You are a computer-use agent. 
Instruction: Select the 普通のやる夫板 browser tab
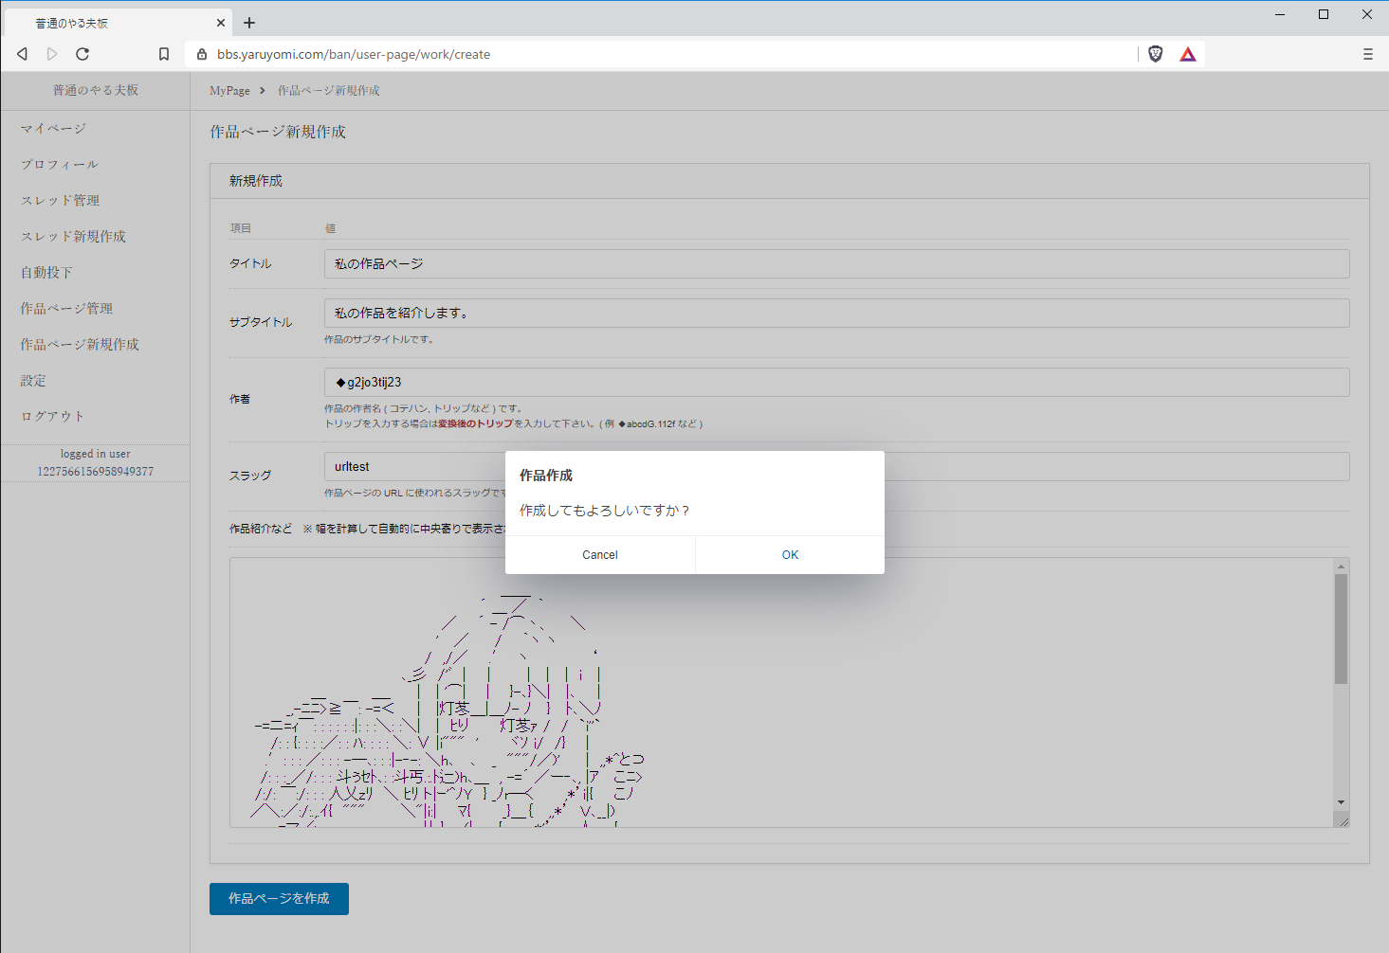point(104,23)
